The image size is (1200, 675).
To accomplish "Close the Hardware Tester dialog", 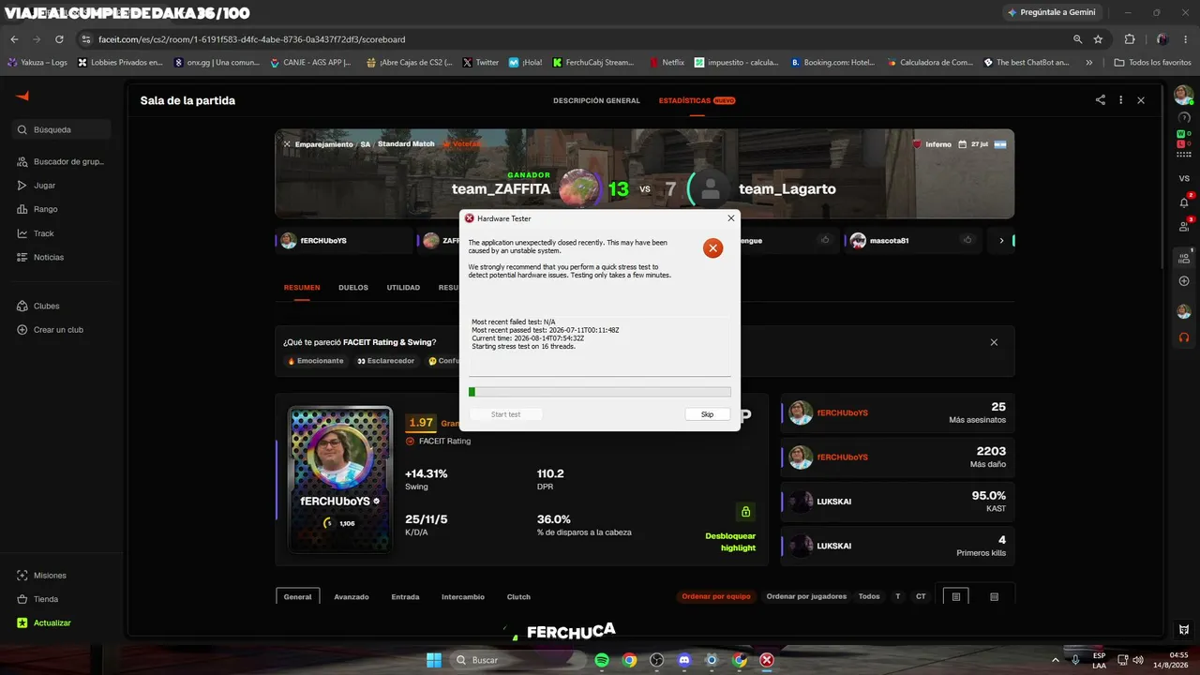I will (x=730, y=218).
